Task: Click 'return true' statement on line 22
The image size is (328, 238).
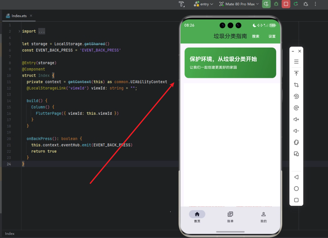Action: coord(44,151)
